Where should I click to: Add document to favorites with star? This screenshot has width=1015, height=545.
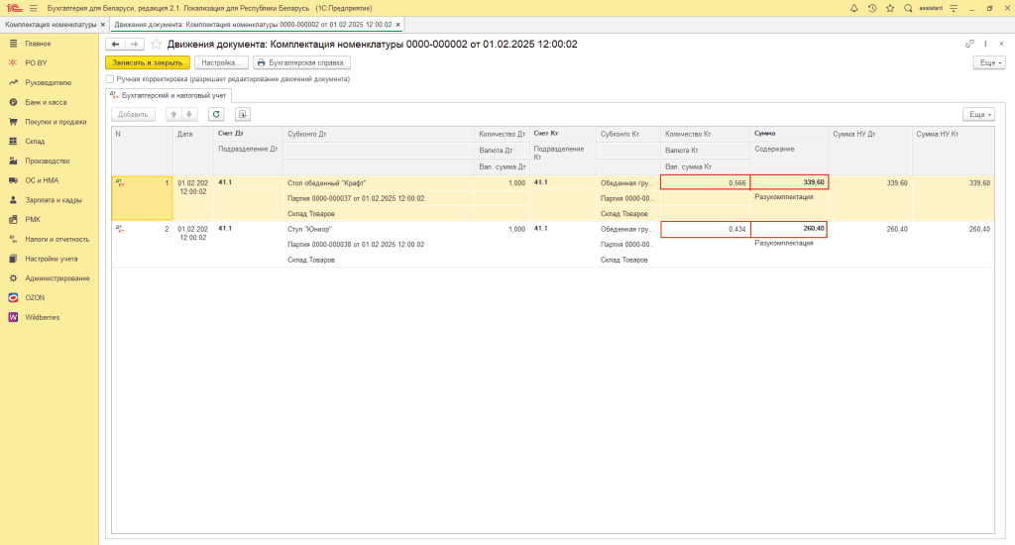(156, 45)
